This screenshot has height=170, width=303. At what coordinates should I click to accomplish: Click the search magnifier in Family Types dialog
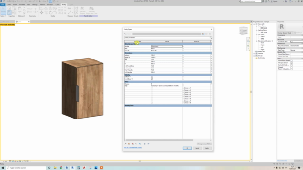(x=211, y=38)
